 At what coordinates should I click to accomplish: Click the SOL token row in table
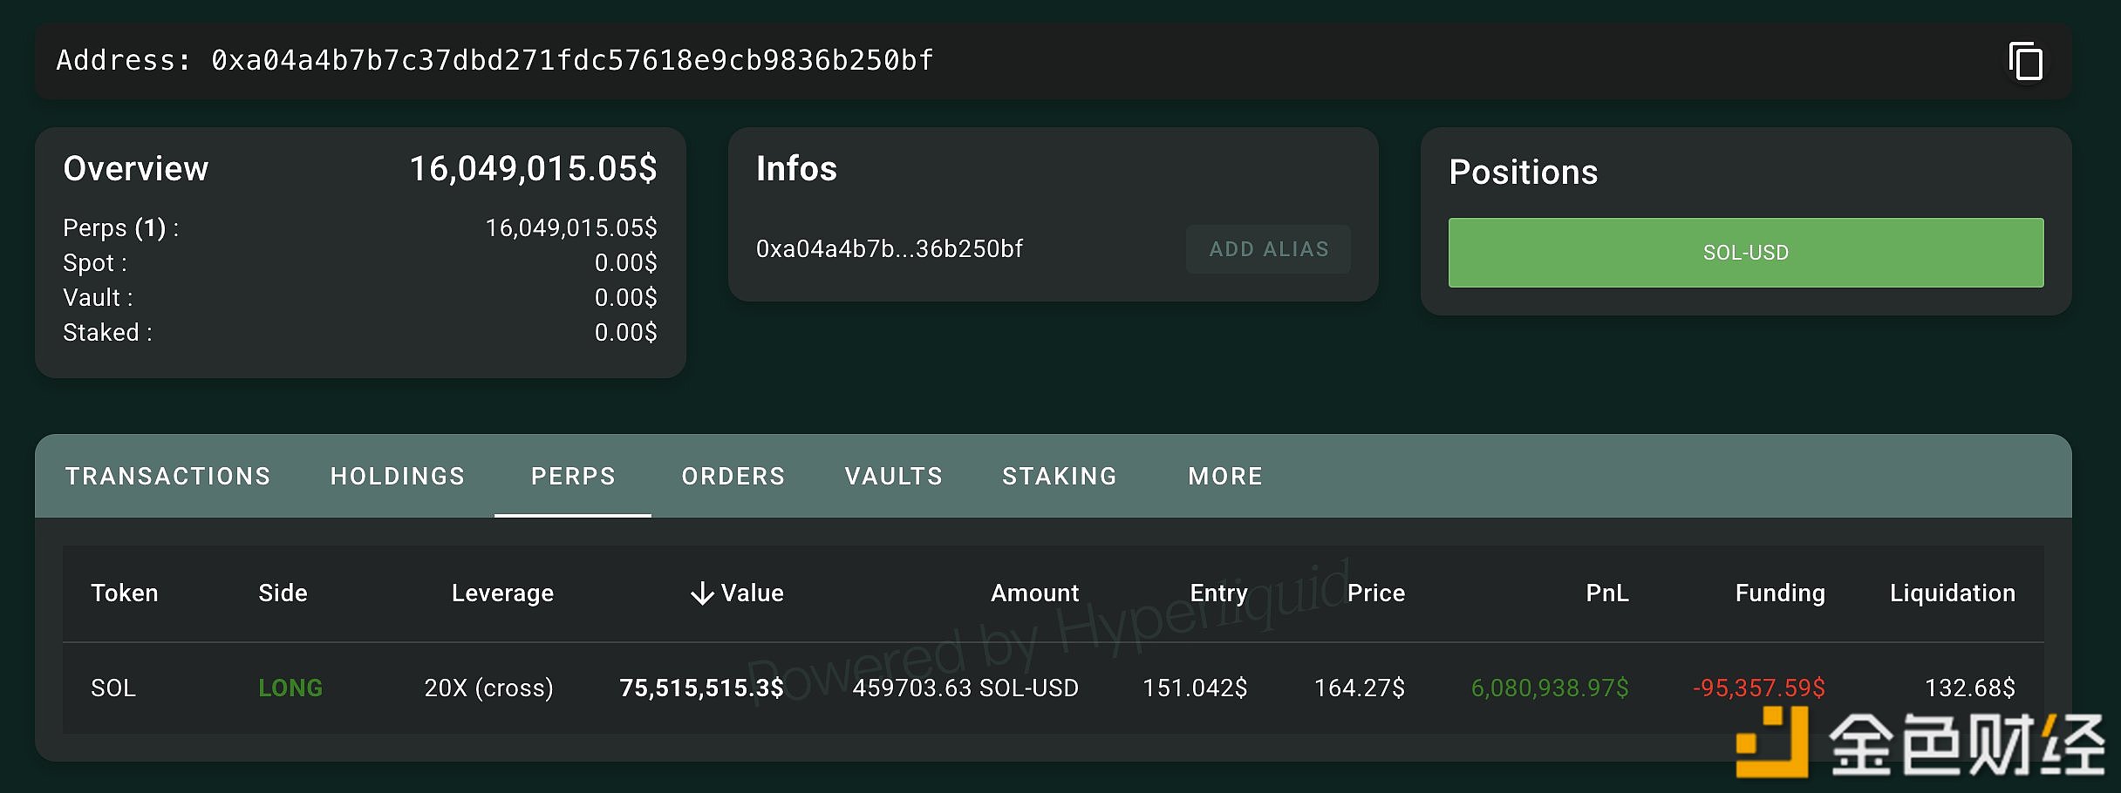tap(113, 688)
